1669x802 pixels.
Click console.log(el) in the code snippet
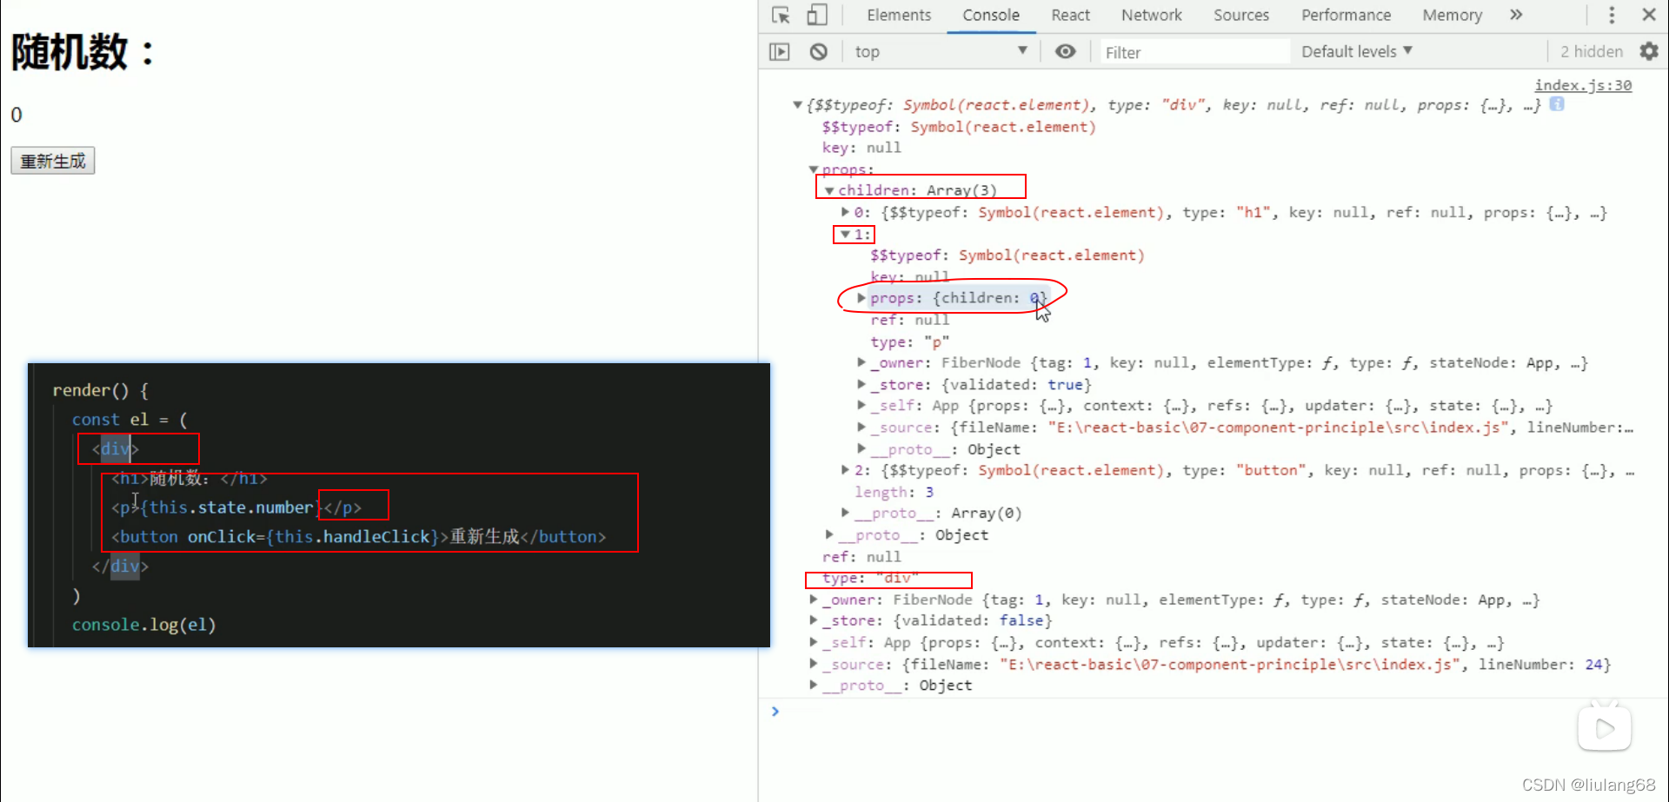pyautogui.click(x=143, y=625)
